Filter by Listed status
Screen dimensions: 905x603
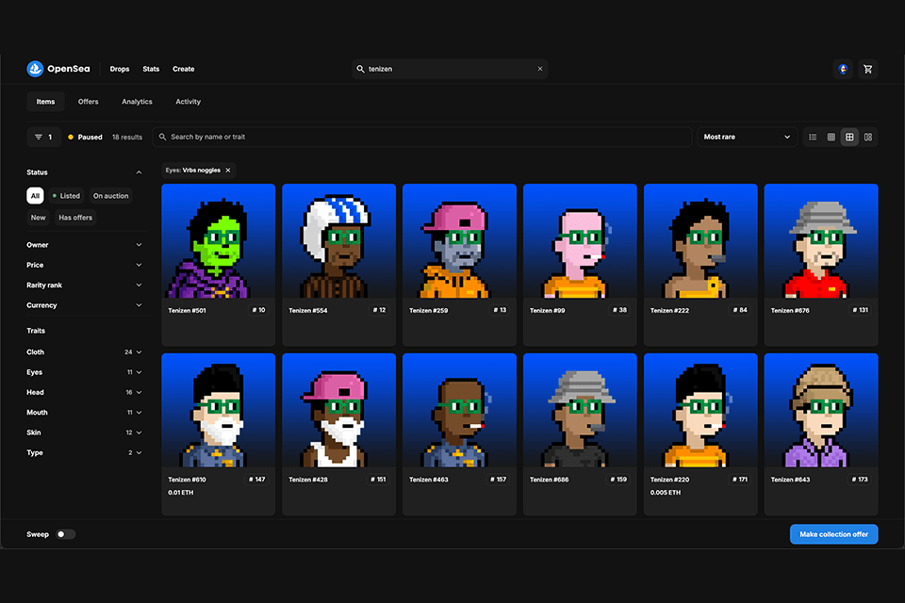tap(66, 196)
